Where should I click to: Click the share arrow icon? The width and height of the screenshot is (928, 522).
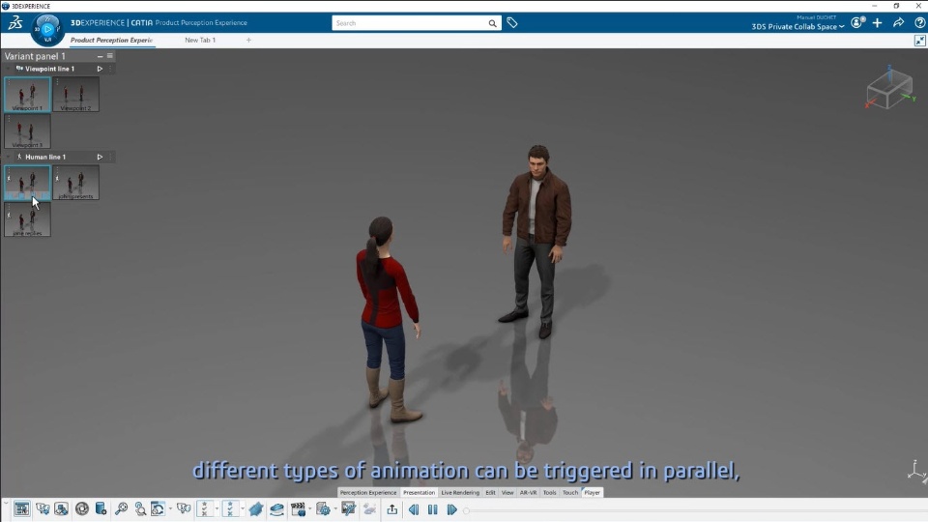898,23
